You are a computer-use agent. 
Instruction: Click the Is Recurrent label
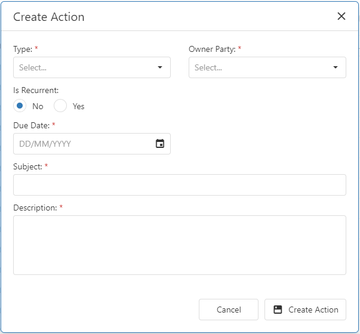pyautogui.click(x=36, y=91)
